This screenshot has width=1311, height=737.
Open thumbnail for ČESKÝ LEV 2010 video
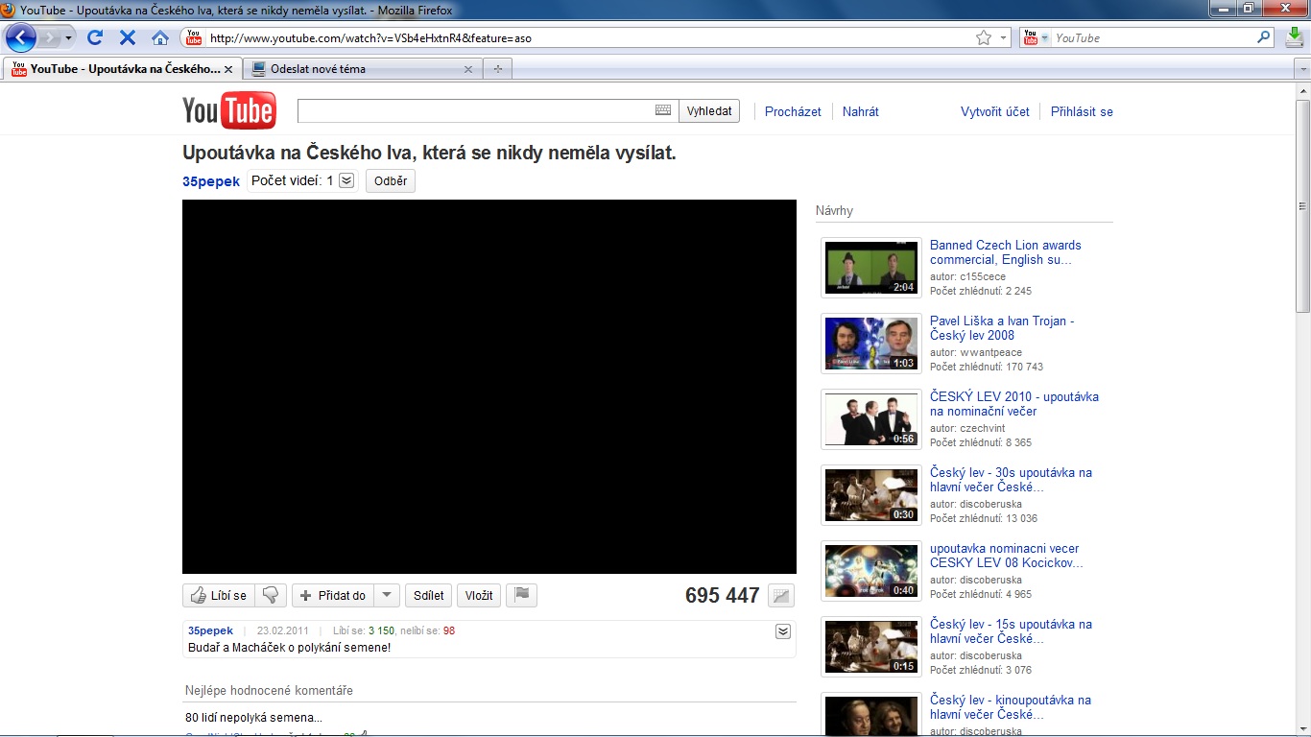pyautogui.click(x=871, y=419)
